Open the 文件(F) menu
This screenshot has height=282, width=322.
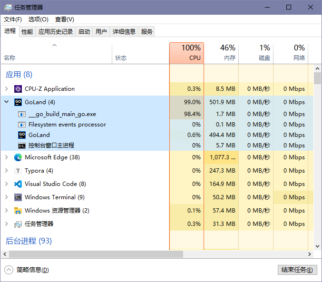tap(13, 19)
